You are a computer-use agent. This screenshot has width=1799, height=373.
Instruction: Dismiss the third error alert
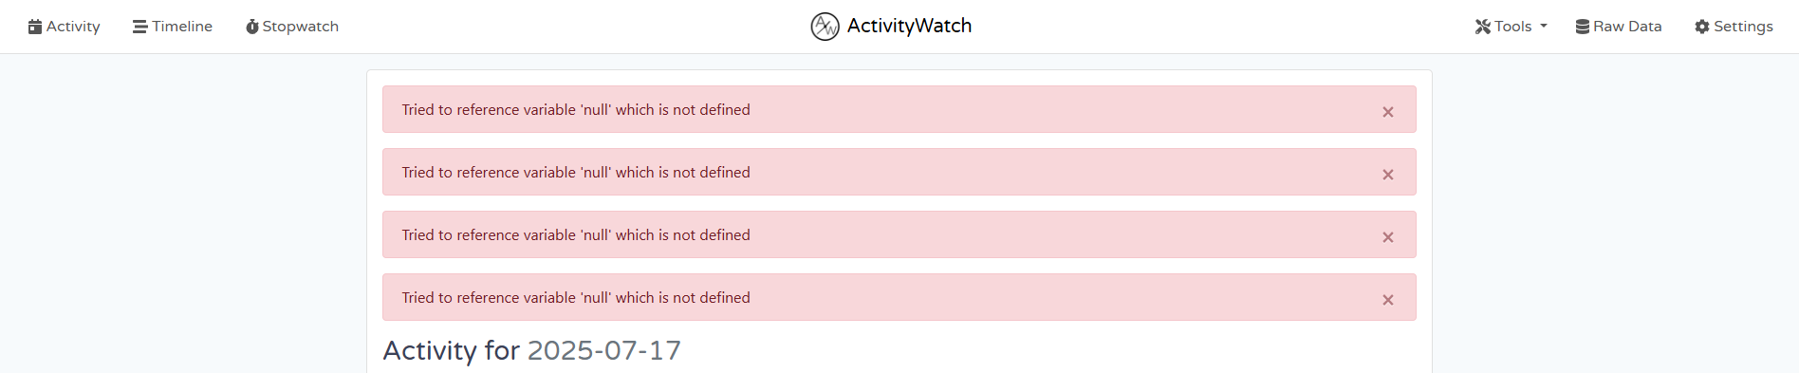[1388, 237]
